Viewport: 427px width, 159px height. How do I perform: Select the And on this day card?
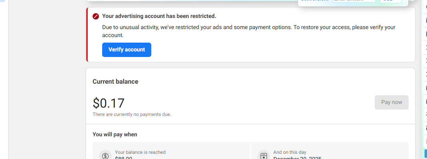pos(330,151)
